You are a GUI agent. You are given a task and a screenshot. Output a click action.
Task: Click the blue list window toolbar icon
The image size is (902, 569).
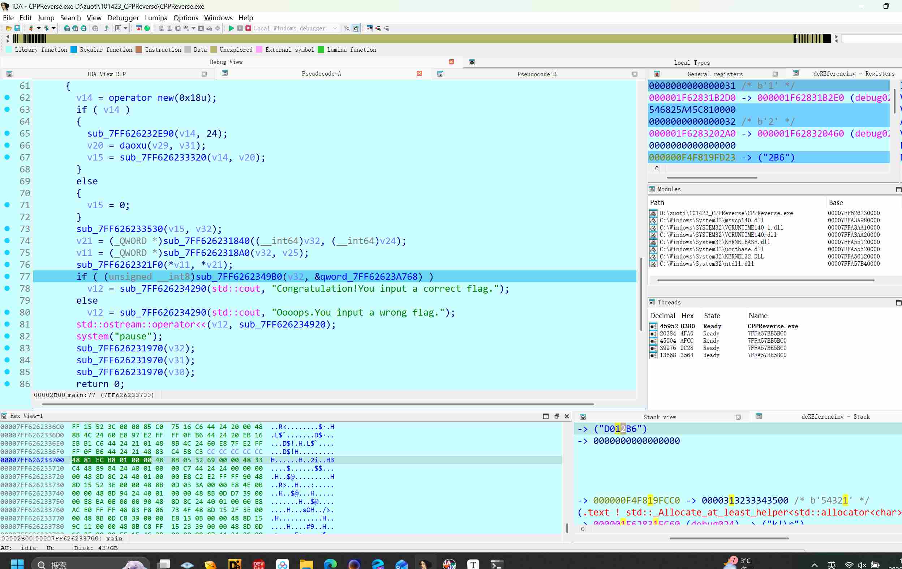pyautogui.click(x=370, y=29)
